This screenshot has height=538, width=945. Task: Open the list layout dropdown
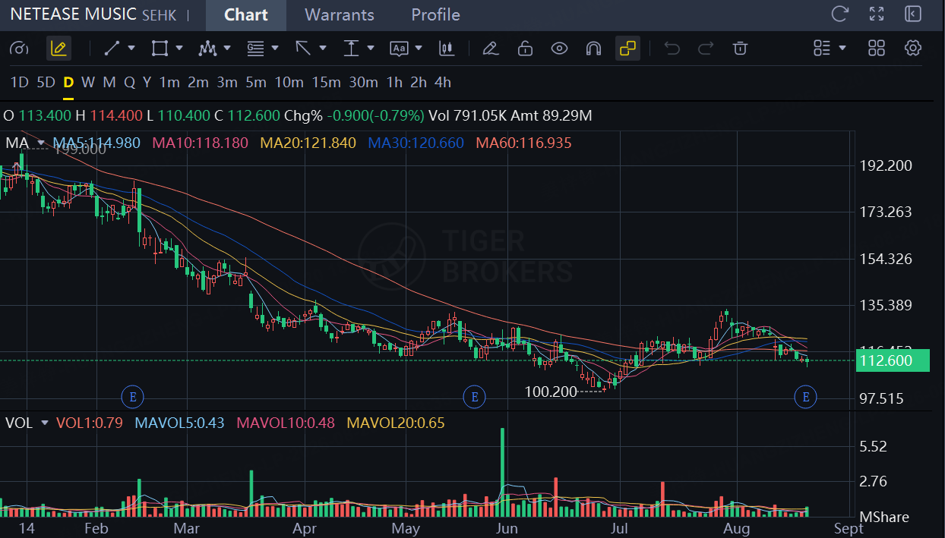(x=830, y=49)
